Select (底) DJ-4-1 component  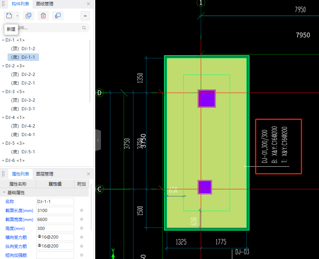click(23, 135)
